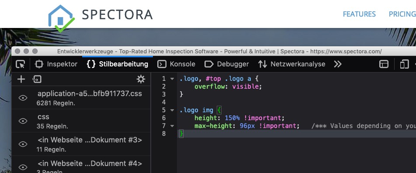Viewport: 416px width, 173px height.
Task: Activate the element picker tool
Action: 21,64
